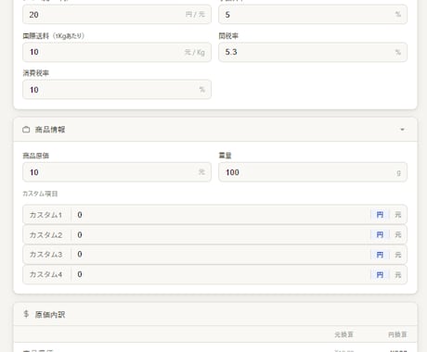Image resolution: width=427 pixels, height=352 pixels.
Task: Click the カスタム4 name label
Action: [x=45, y=274]
